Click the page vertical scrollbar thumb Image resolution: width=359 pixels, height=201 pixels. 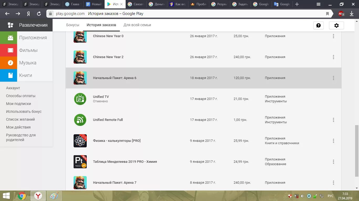pyautogui.click(x=357, y=150)
